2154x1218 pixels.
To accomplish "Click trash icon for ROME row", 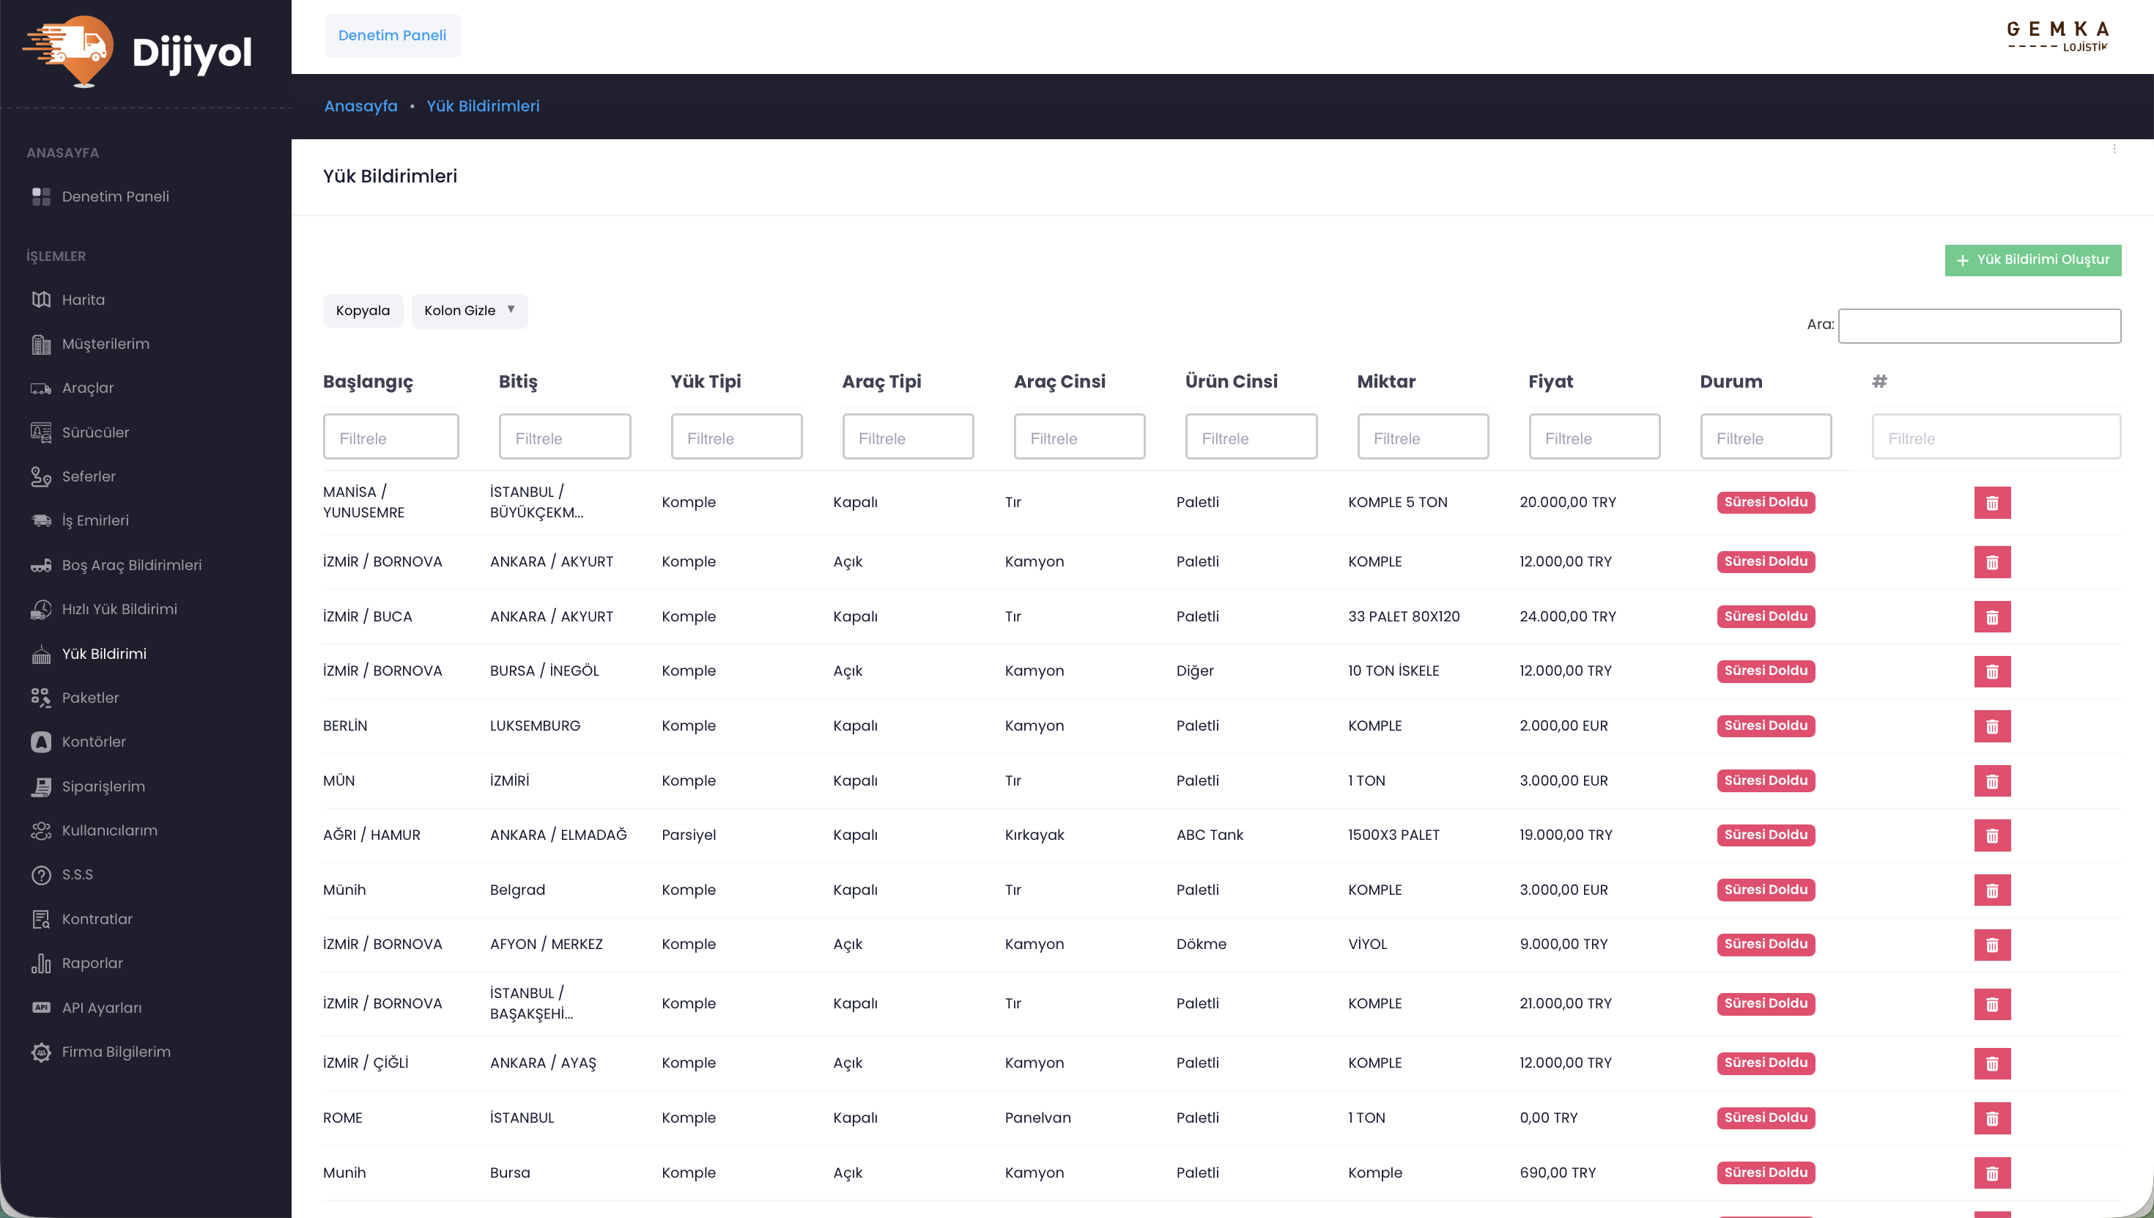I will (1992, 1118).
